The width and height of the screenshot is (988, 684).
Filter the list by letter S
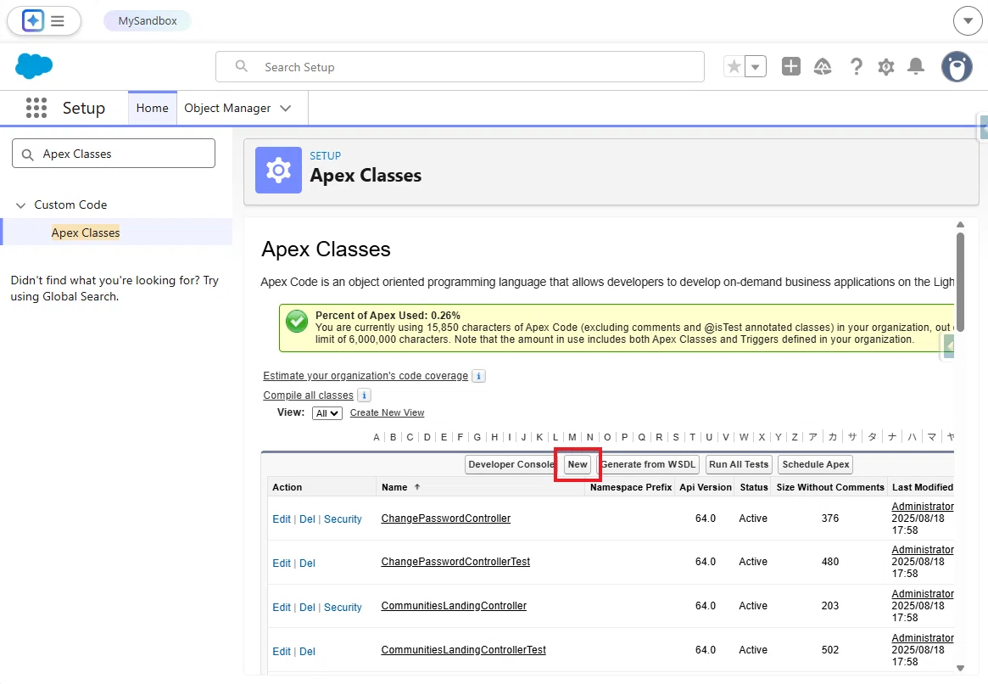click(x=675, y=437)
